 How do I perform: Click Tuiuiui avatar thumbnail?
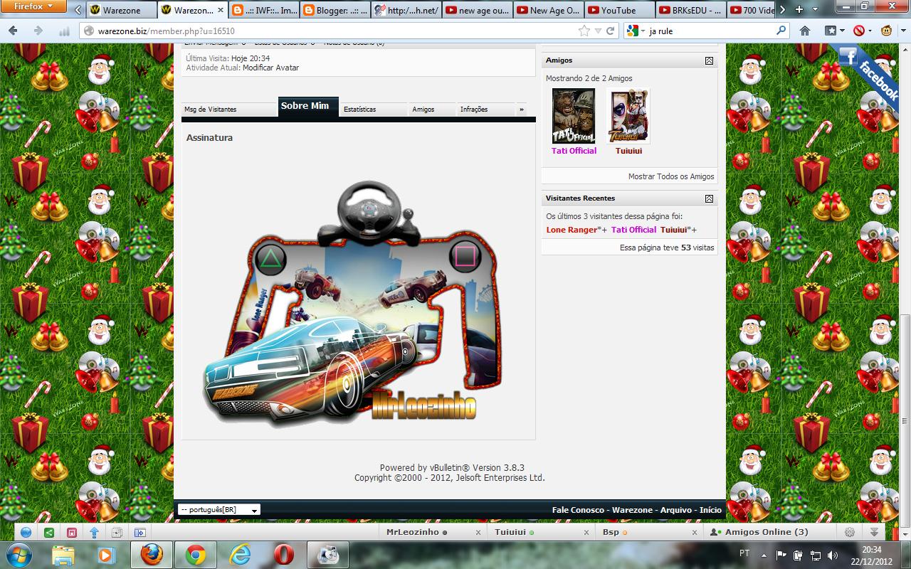628,116
